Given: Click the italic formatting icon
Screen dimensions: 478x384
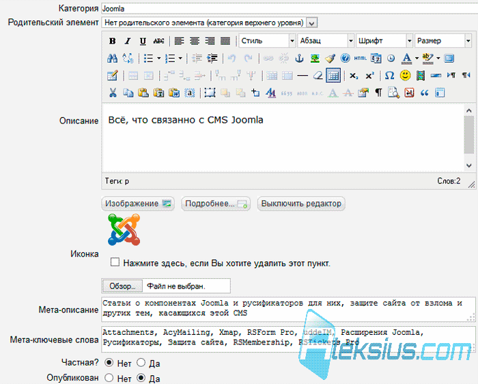Looking at the screenshot, I should coord(128,41).
